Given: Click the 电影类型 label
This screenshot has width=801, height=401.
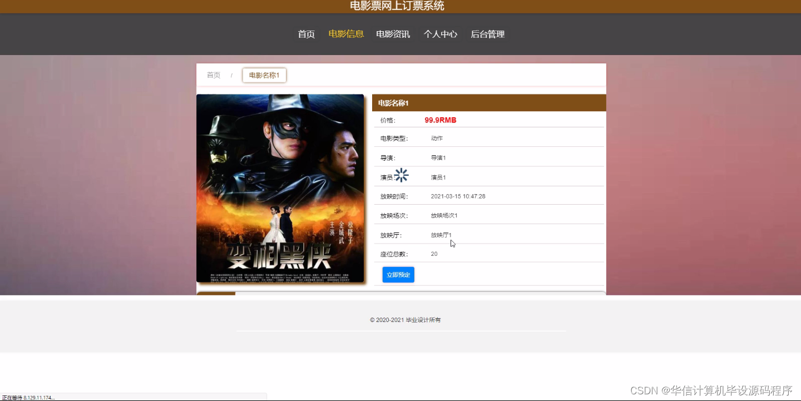Looking at the screenshot, I should [394, 138].
